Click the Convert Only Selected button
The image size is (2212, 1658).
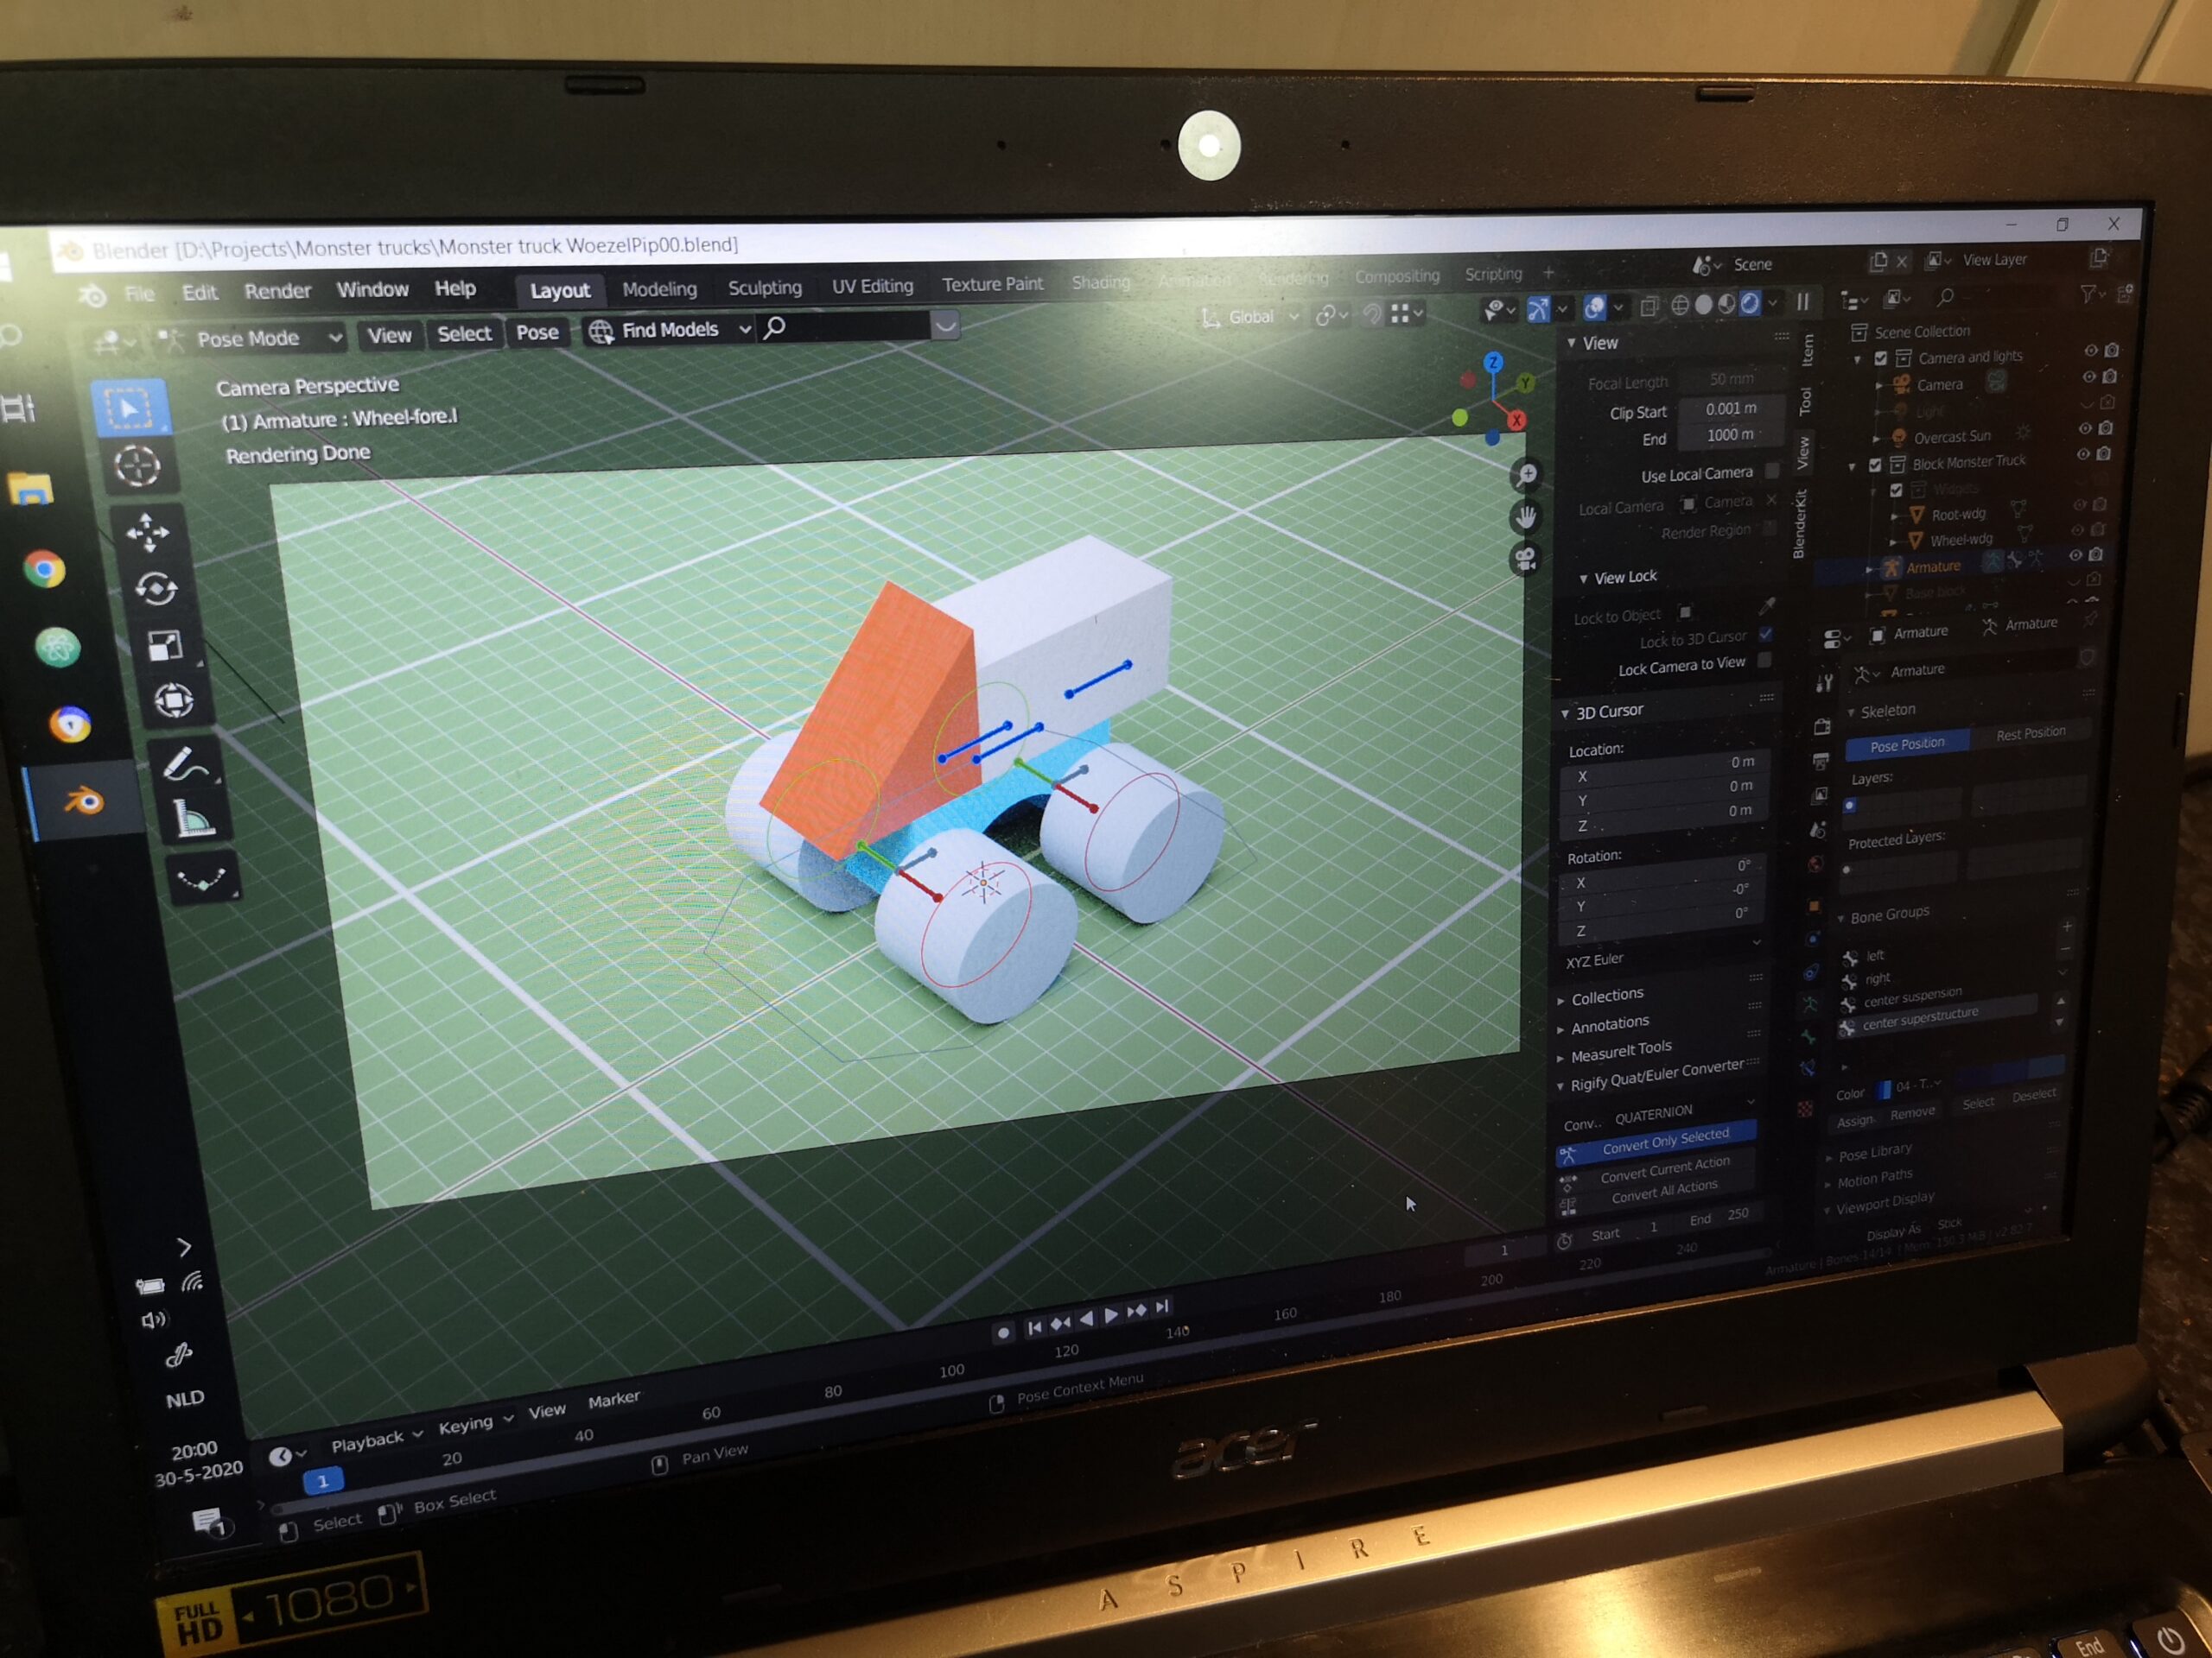(1664, 1141)
